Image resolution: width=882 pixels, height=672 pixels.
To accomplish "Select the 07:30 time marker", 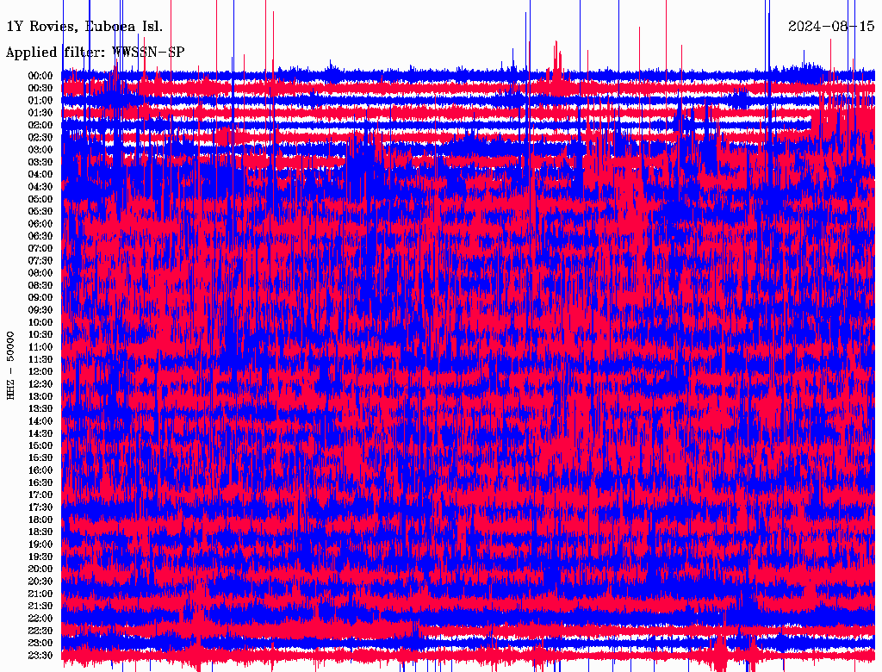I will click(40, 261).
